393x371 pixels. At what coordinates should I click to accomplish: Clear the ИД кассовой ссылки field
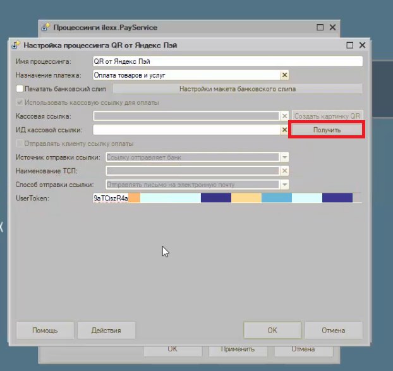(284, 130)
